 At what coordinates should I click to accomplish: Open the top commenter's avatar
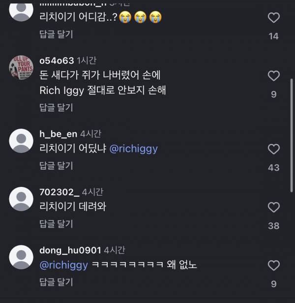[x=21, y=10]
